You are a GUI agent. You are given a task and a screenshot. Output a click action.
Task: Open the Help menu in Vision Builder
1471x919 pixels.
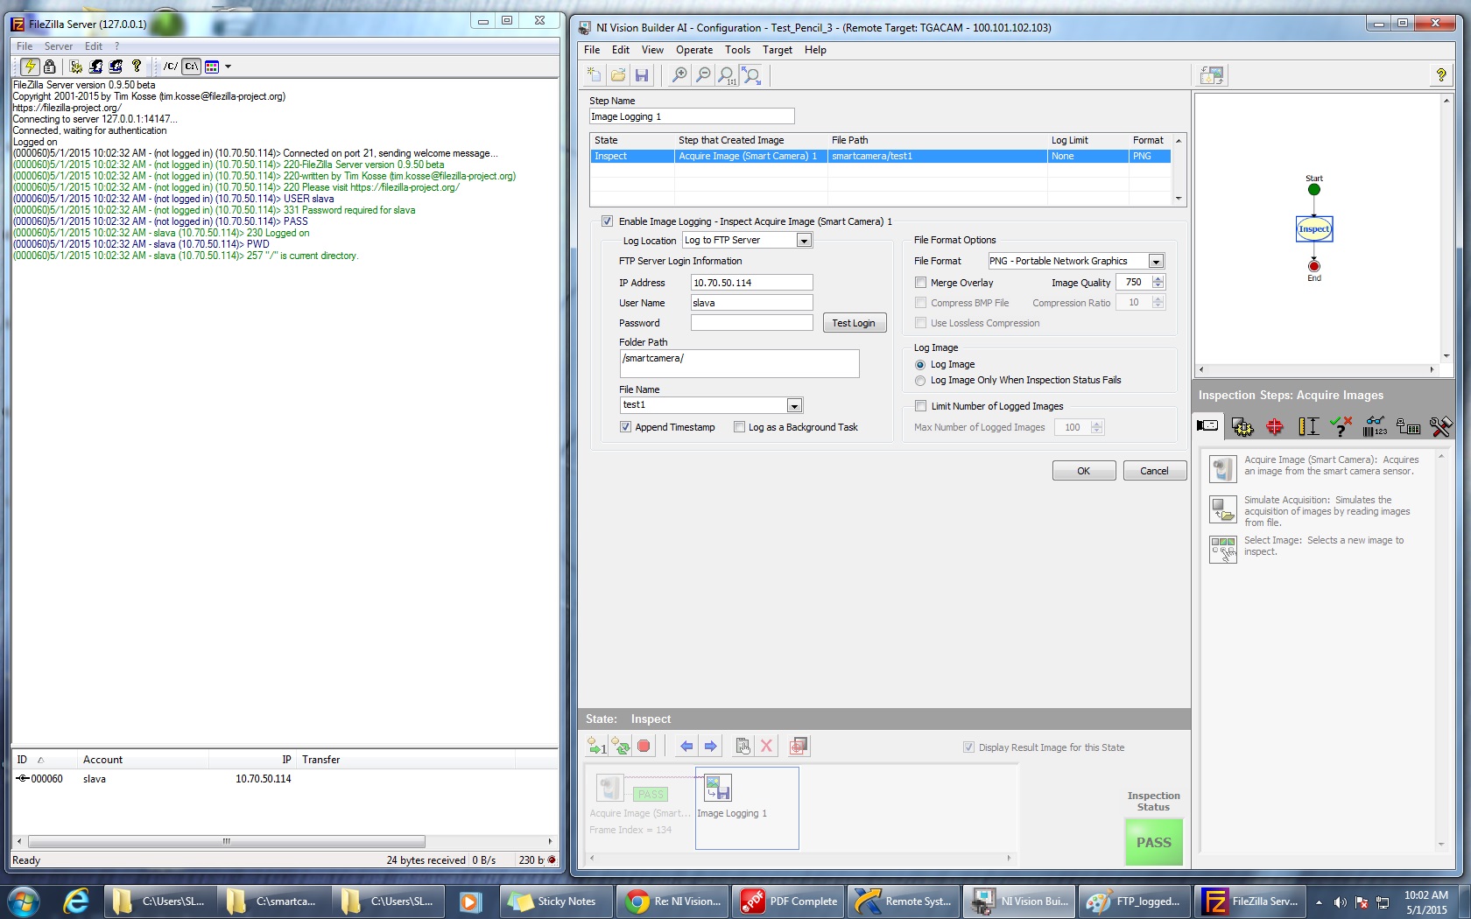coord(815,50)
